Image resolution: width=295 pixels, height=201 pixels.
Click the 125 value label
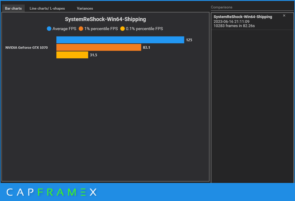click(x=189, y=40)
